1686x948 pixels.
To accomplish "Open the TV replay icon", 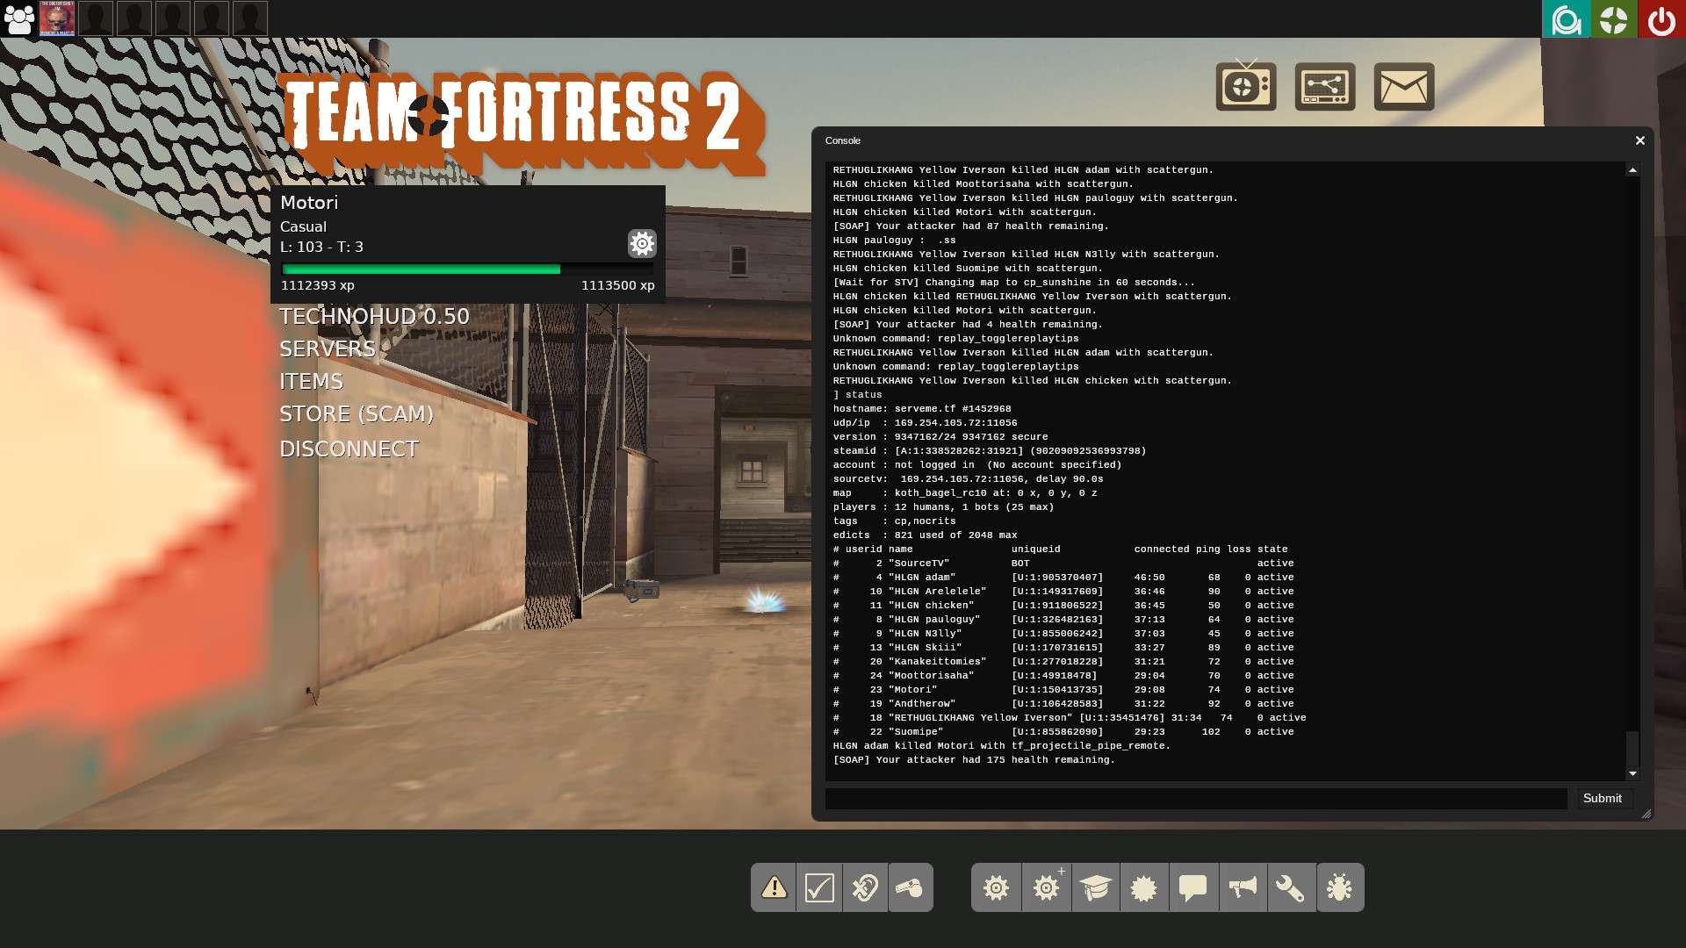I will (x=1246, y=86).
